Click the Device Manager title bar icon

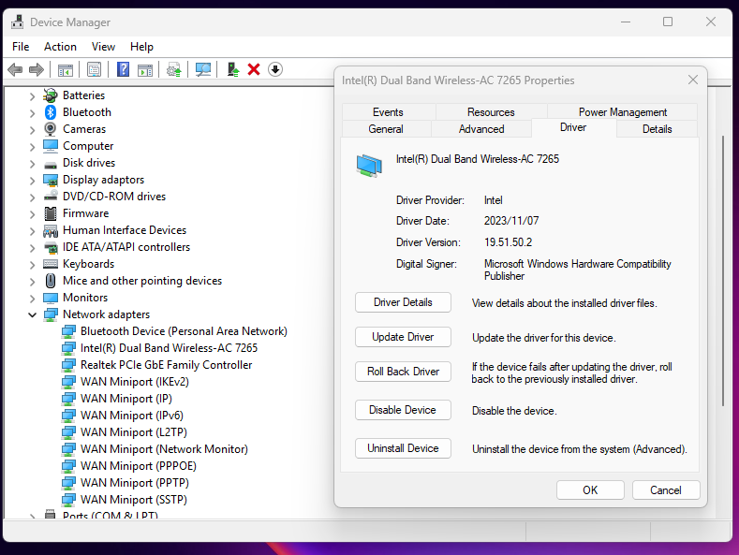tap(18, 22)
